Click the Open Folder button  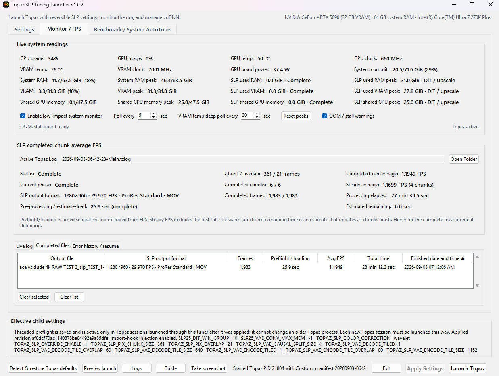pyautogui.click(x=464, y=159)
